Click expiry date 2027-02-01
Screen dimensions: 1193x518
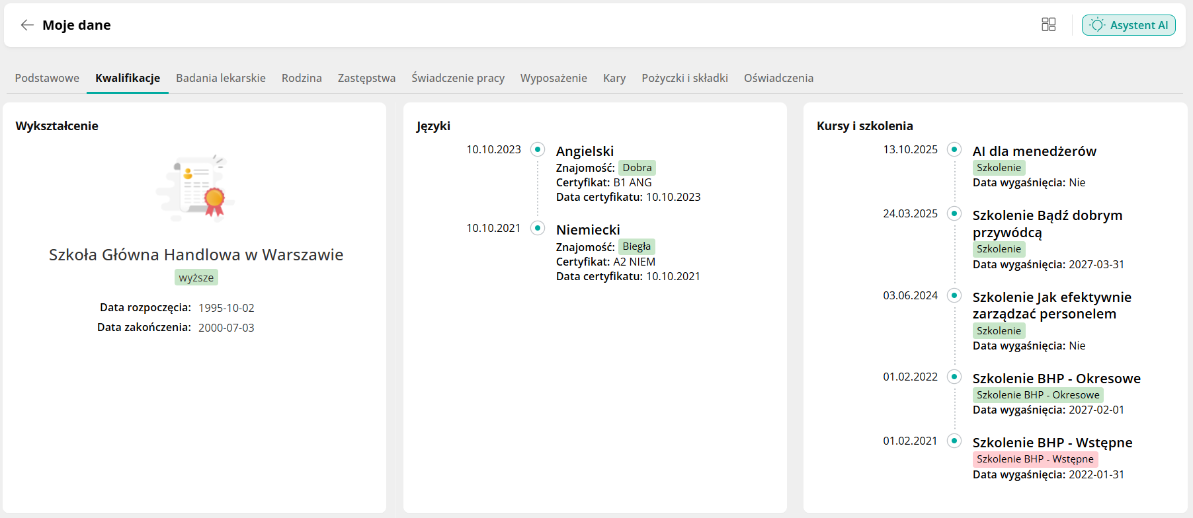point(1096,410)
